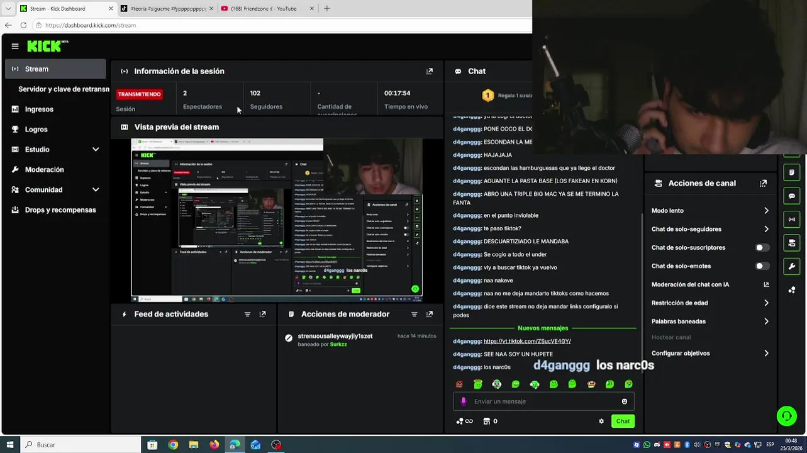This screenshot has height=453, width=807.
Task: Open the tab search dropdown arrow
Action: pyautogui.click(x=8, y=9)
